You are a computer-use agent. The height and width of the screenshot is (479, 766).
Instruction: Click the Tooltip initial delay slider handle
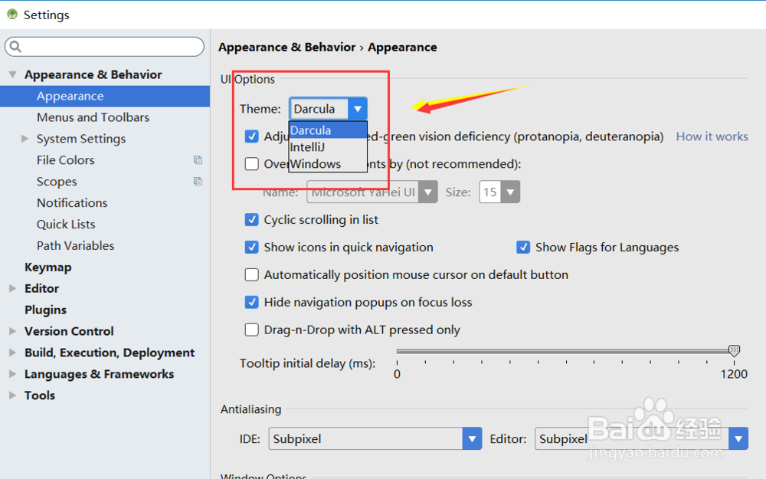(734, 351)
